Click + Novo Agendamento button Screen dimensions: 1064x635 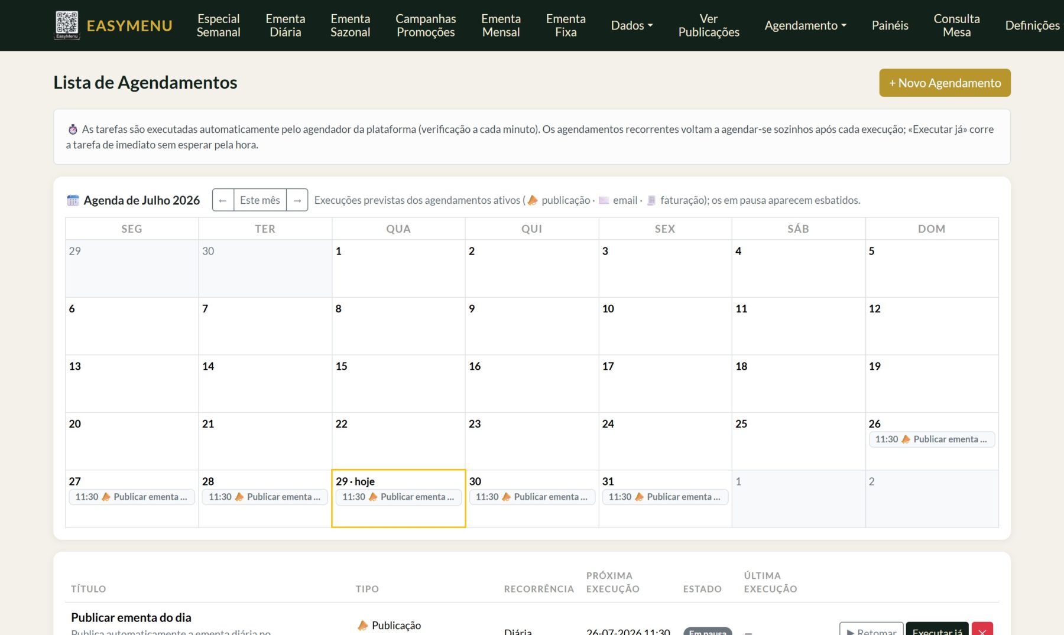point(945,83)
